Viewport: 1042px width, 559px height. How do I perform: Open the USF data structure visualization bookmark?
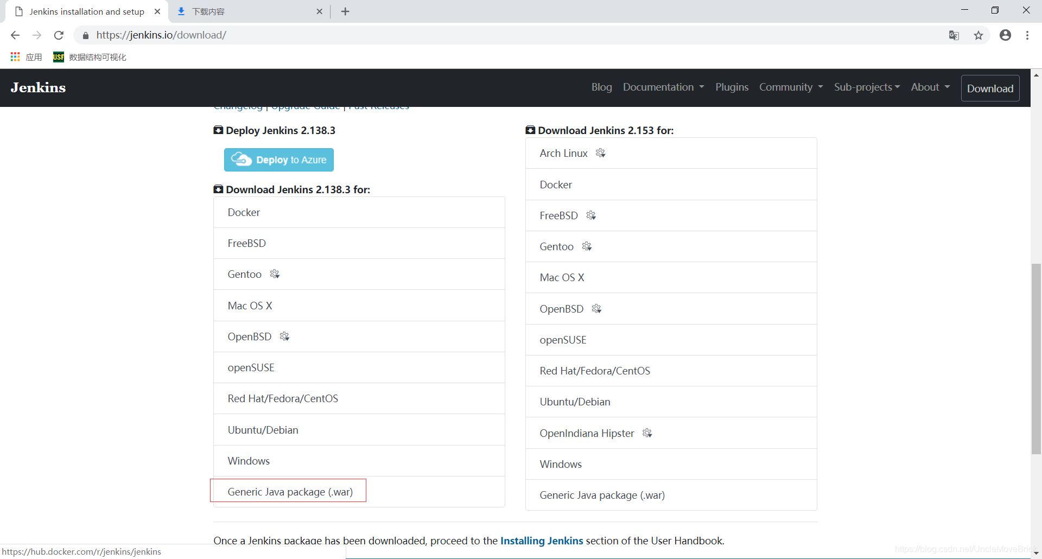click(90, 57)
